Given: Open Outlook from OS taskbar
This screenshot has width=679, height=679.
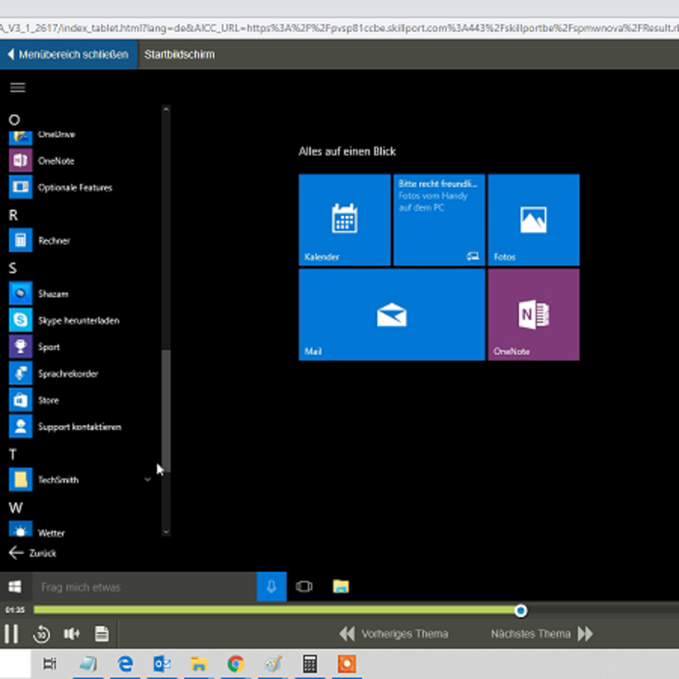Looking at the screenshot, I should click(162, 664).
